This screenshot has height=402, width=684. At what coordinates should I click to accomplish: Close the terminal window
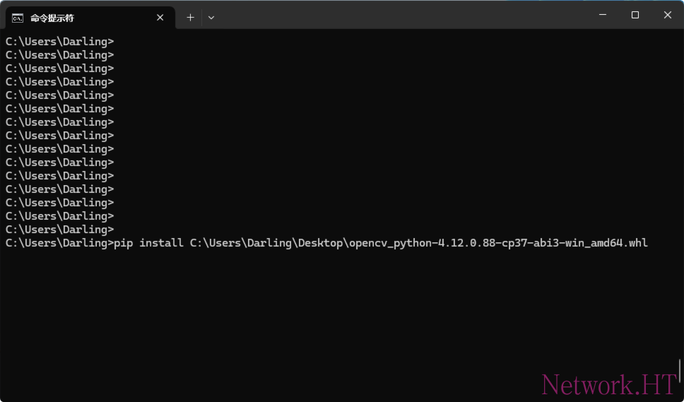[x=667, y=15]
